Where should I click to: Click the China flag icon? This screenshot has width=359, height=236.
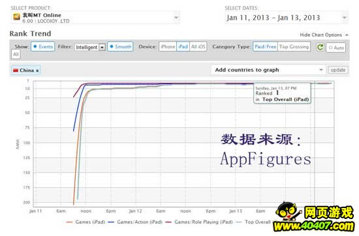point(16,70)
